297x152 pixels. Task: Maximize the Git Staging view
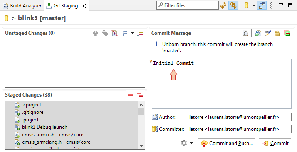(x=290, y=5)
